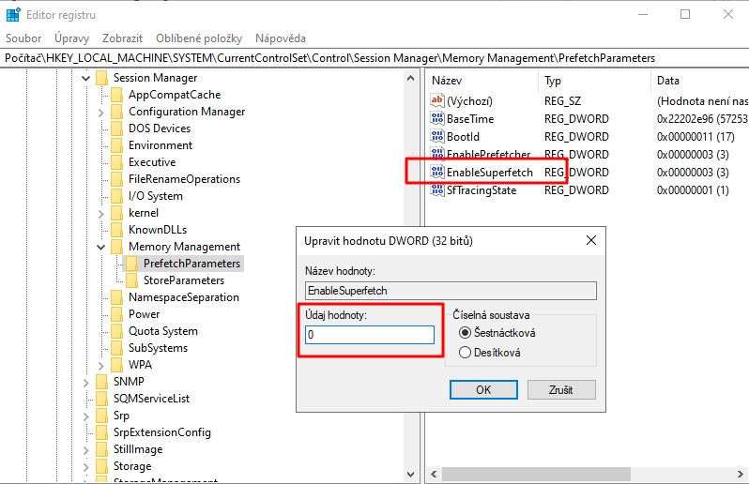Click the SfTracingState DWORD value icon
The height and width of the screenshot is (484, 749).
437,189
